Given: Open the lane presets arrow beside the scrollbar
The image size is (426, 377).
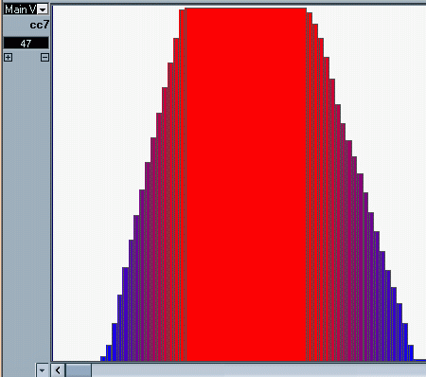Looking at the screenshot, I should coord(42,370).
